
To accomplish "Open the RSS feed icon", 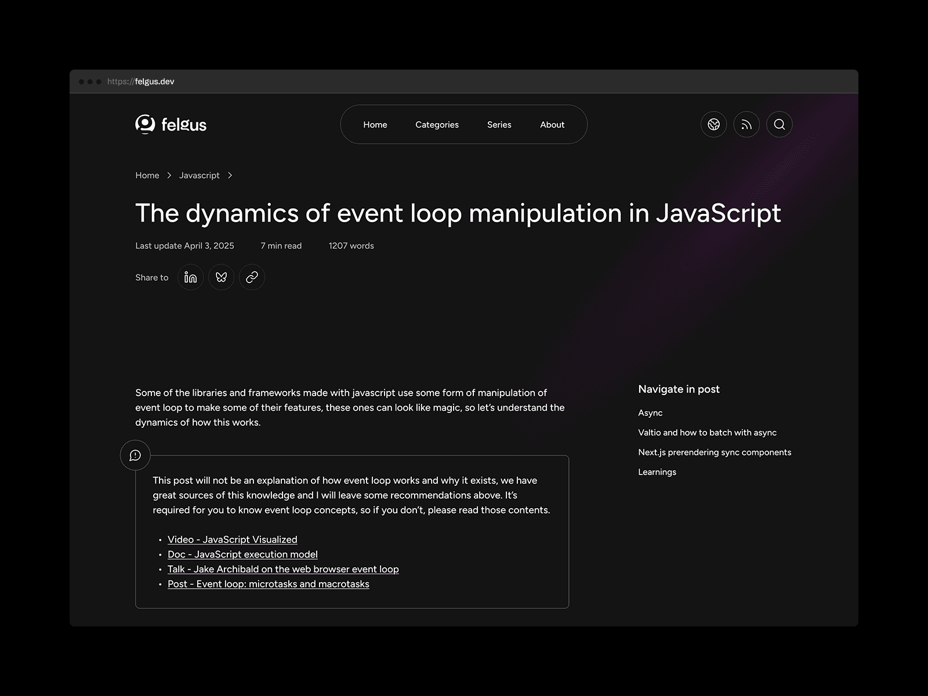I will [x=746, y=124].
